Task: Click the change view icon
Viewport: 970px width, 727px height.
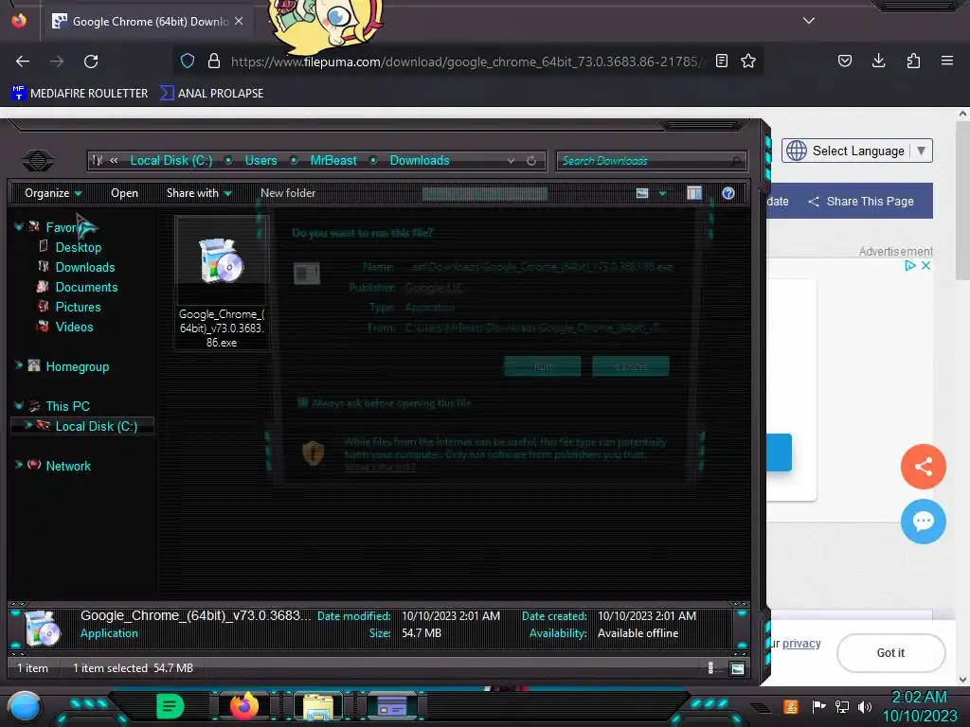Action: pos(642,193)
